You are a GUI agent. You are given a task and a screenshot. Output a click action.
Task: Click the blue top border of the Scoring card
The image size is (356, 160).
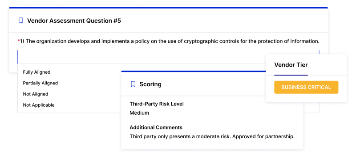(x=194, y=71)
